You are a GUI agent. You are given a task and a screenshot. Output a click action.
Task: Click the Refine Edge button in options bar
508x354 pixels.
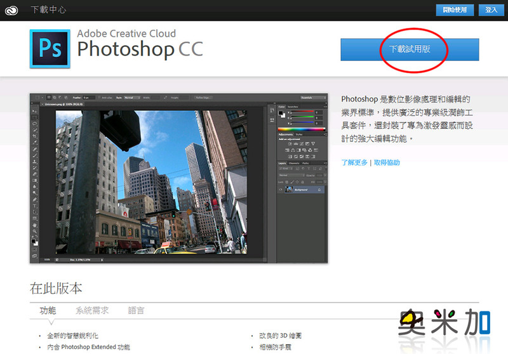[x=203, y=98]
